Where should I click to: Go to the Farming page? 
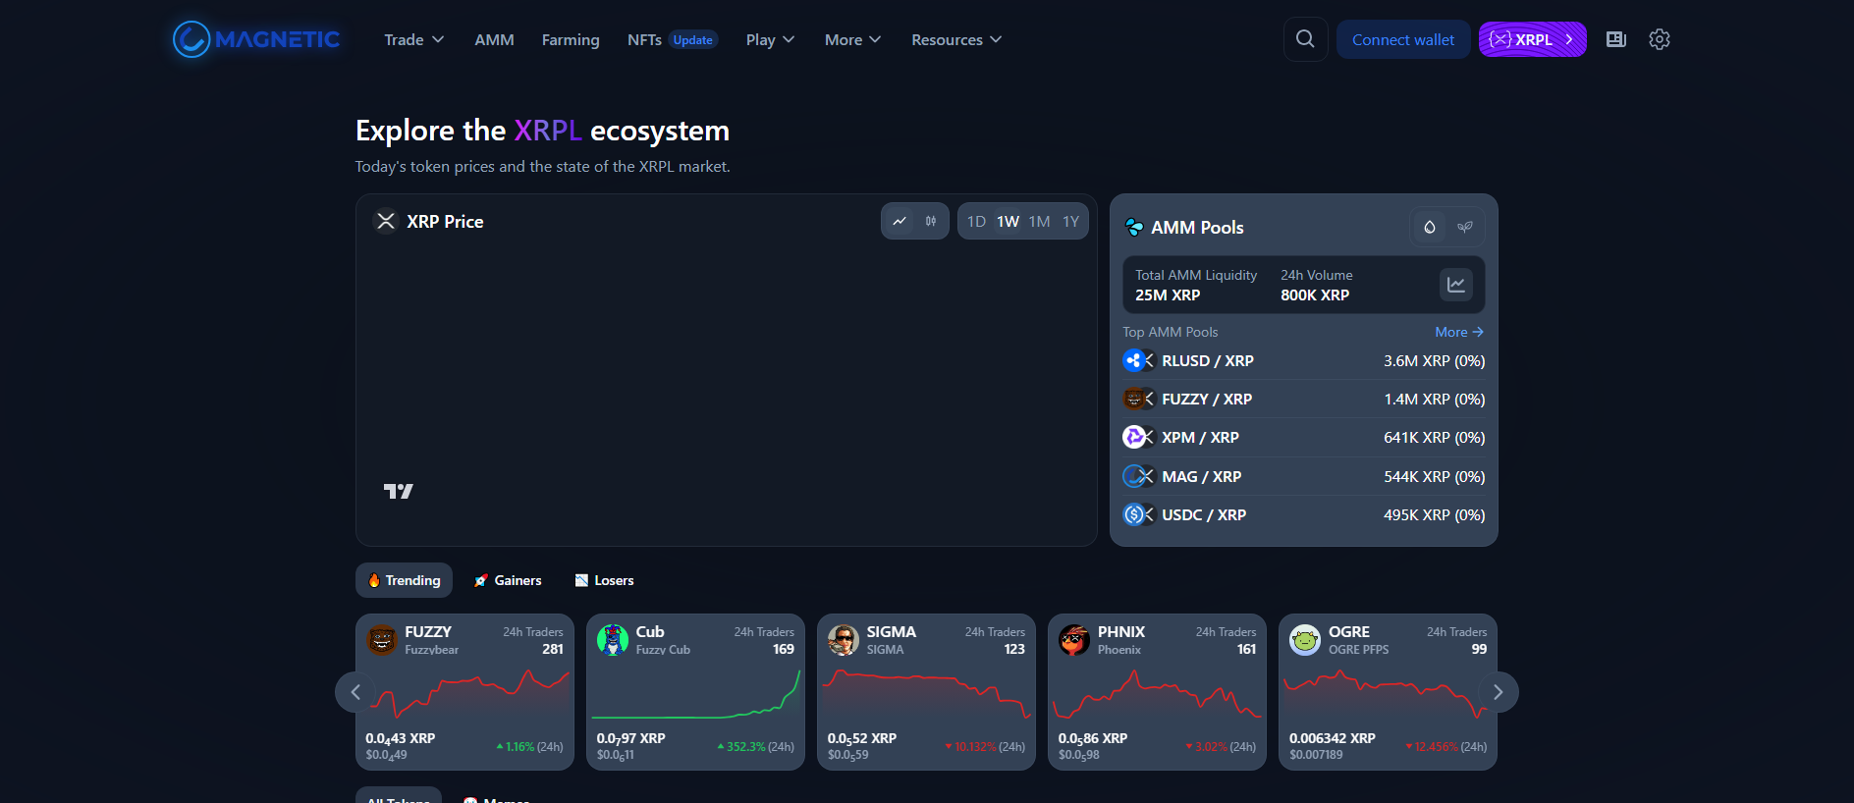tap(571, 39)
